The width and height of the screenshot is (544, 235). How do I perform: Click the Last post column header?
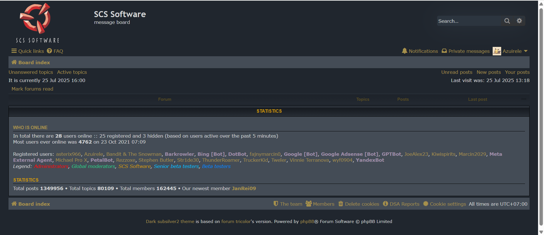point(478,99)
